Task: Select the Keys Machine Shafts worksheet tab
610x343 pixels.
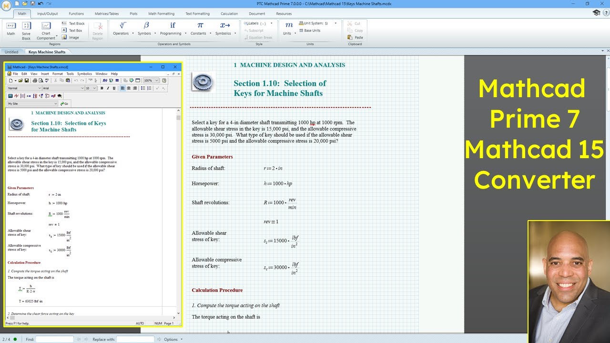Action: click(x=47, y=52)
